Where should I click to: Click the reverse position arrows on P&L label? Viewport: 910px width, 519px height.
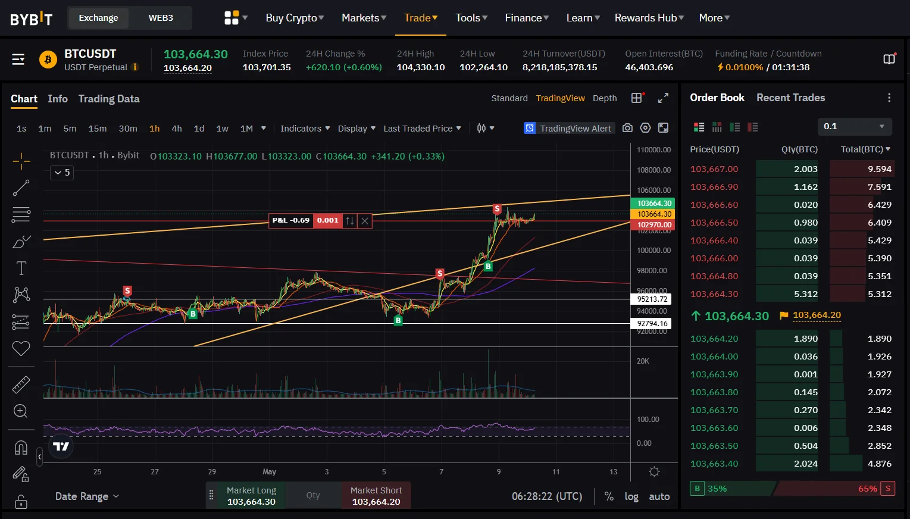pyautogui.click(x=350, y=221)
